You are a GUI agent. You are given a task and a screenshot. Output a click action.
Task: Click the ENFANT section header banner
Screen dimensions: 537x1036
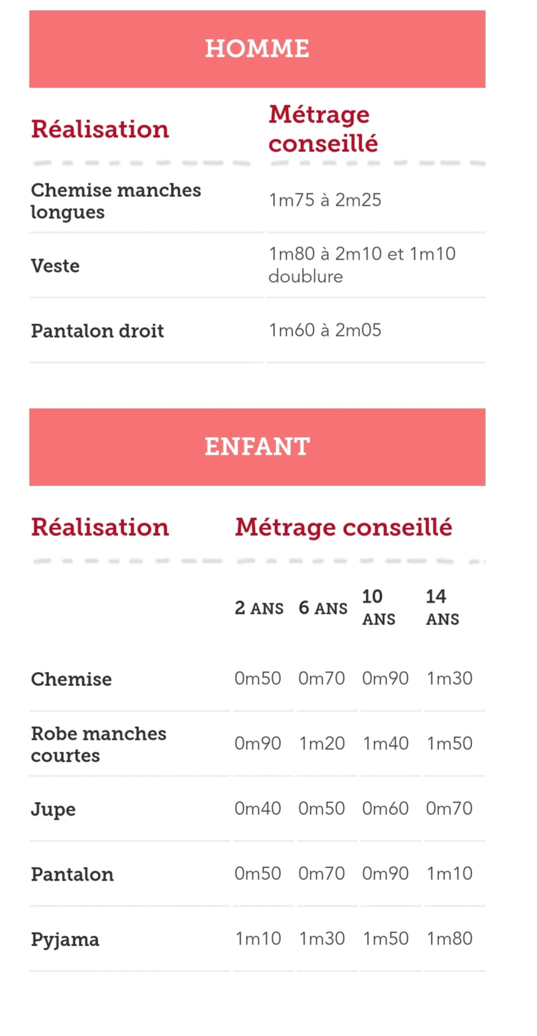257,447
